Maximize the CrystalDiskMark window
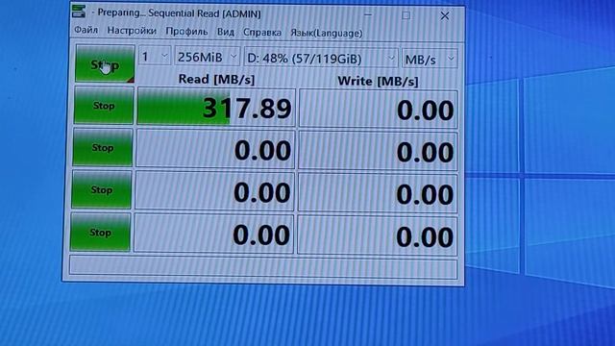Screen dimensions: 615x346 point(406,15)
